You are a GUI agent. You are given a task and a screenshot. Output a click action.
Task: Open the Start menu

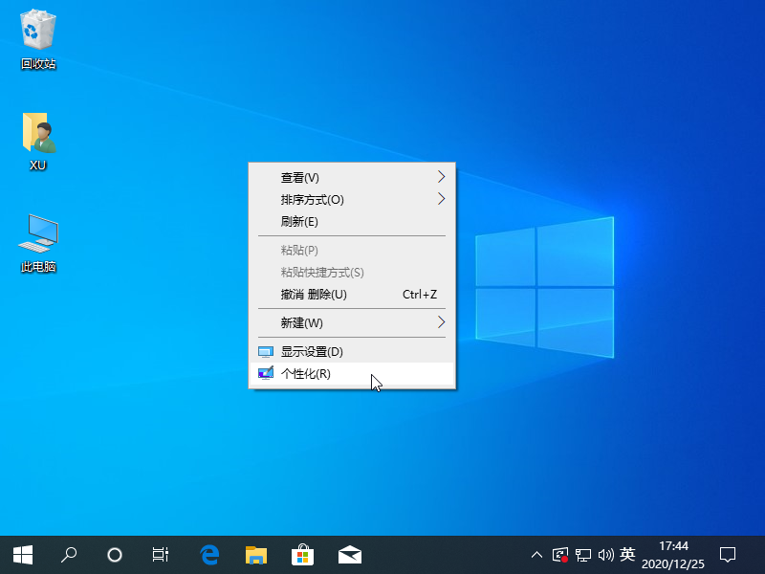pos(21,554)
